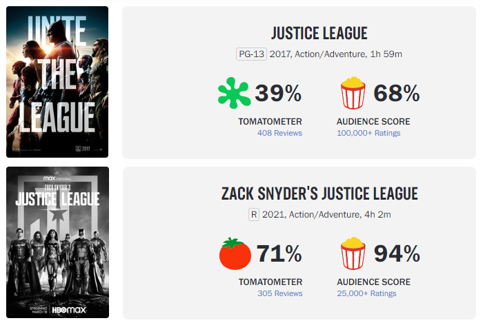The height and width of the screenshot is (325, 483).
Task: Click the PG-13 rating badge
Action: 250,54
